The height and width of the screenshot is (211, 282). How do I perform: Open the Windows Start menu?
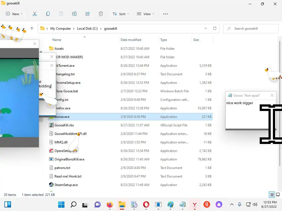tap(61, 204)
